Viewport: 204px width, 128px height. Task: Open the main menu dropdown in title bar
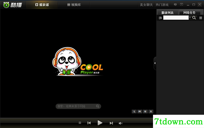[182, 4]
